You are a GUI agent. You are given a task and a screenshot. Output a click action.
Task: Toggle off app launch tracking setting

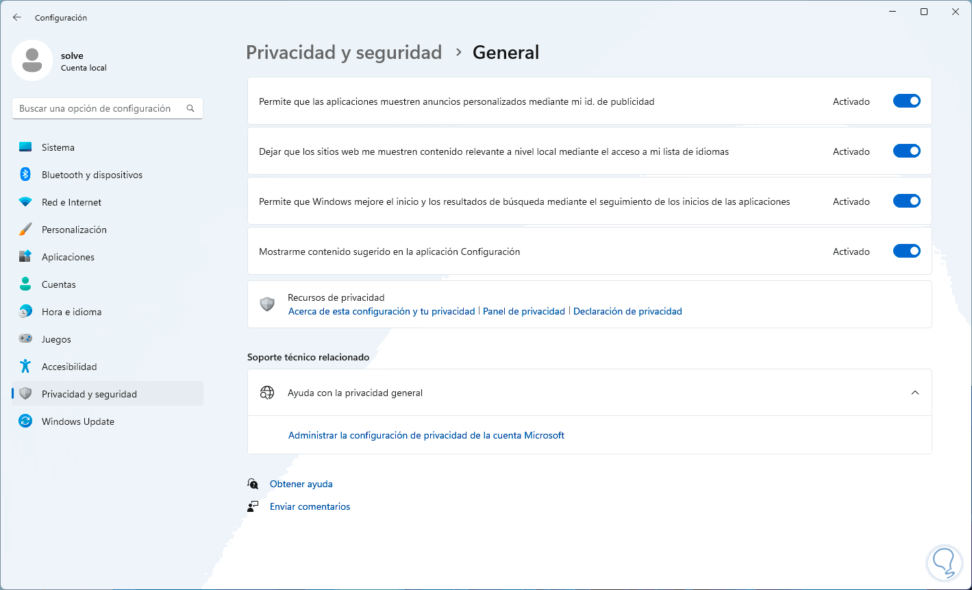pyautogui.click(x=906, y=201)
